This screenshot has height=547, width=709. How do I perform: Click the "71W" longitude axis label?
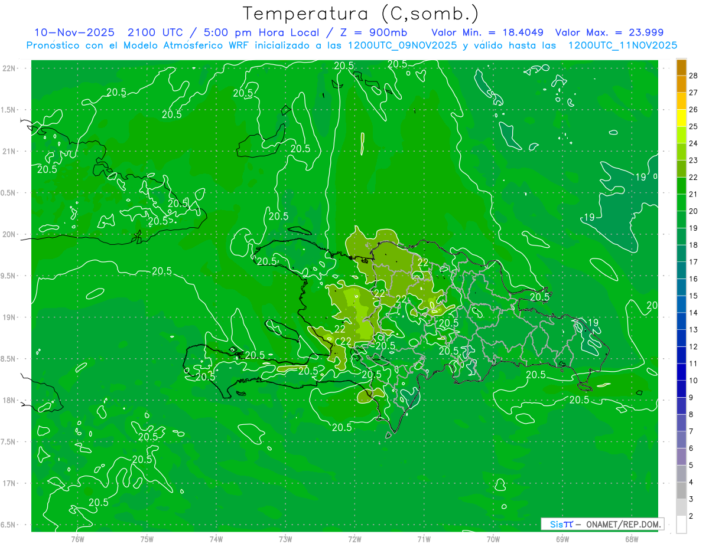tap(424, 539)
